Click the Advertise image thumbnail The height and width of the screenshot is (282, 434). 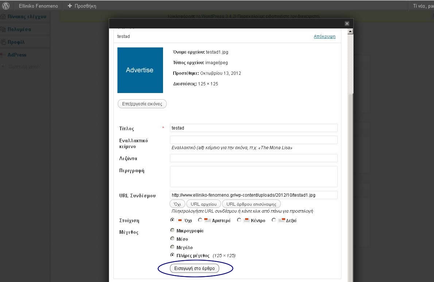140,70
